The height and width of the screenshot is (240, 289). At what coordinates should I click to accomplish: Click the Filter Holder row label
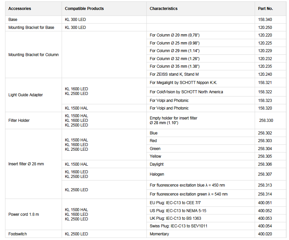pos(19,120)
